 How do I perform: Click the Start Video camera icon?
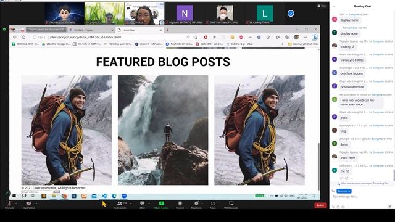29,203
